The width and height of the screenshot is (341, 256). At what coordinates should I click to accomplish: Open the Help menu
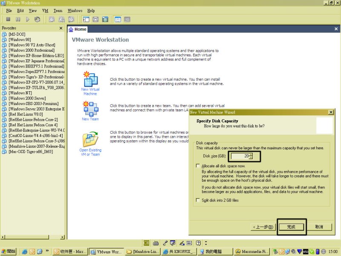click(x=91, y=11)
